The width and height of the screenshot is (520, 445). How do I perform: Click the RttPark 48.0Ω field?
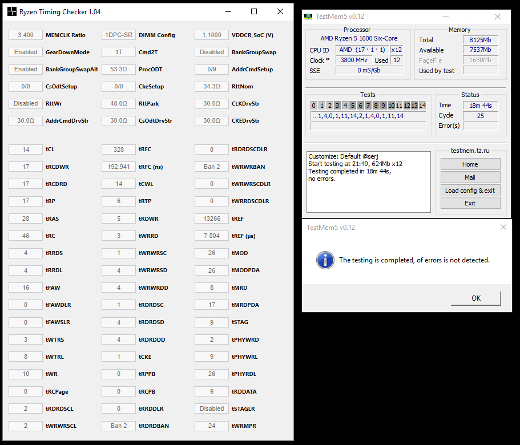click(x=119, y=103)
